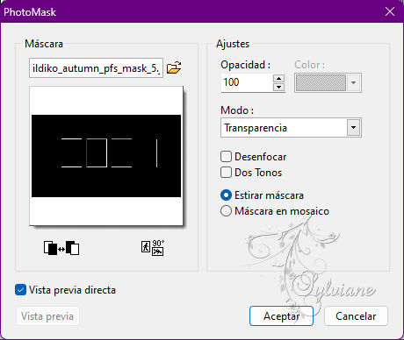This screenshot has height=340, width=404.
Task: Click the rotate mask 90° icon
Action: pos(153,248)
